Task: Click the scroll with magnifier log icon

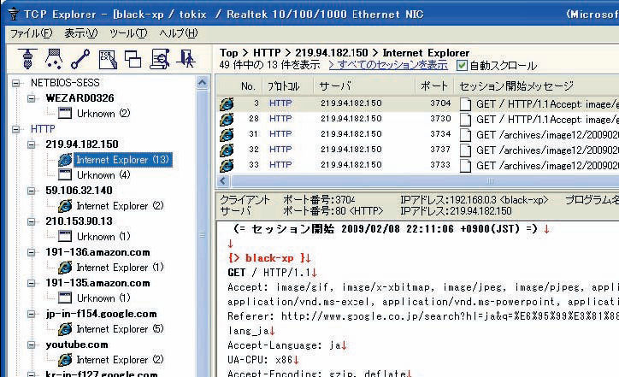Action: click(x=160, y=59)
